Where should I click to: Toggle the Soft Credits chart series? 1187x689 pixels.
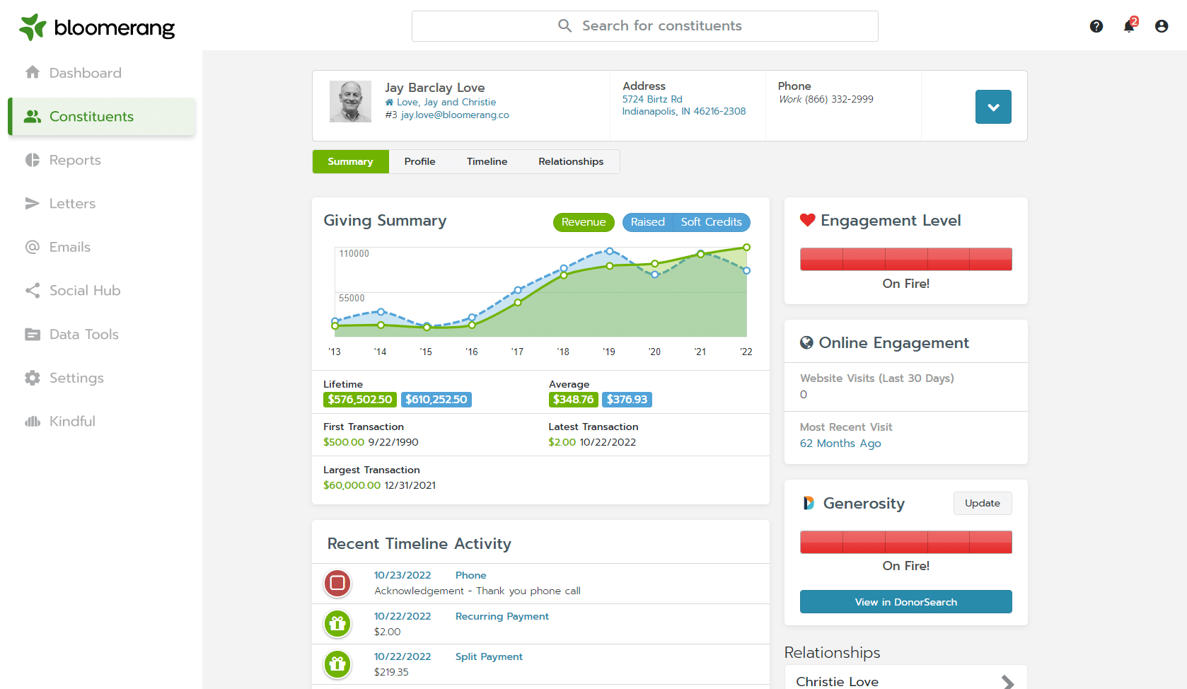click(711, 222)
